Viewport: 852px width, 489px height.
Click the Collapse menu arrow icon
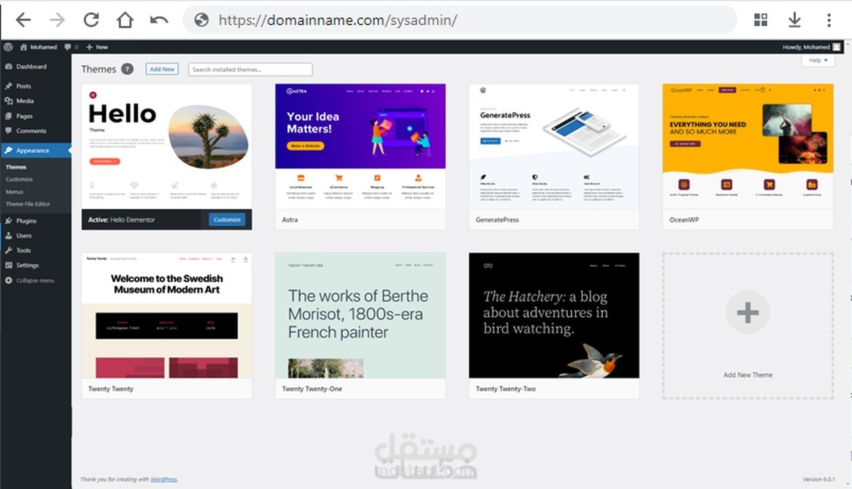coord(8,280)
